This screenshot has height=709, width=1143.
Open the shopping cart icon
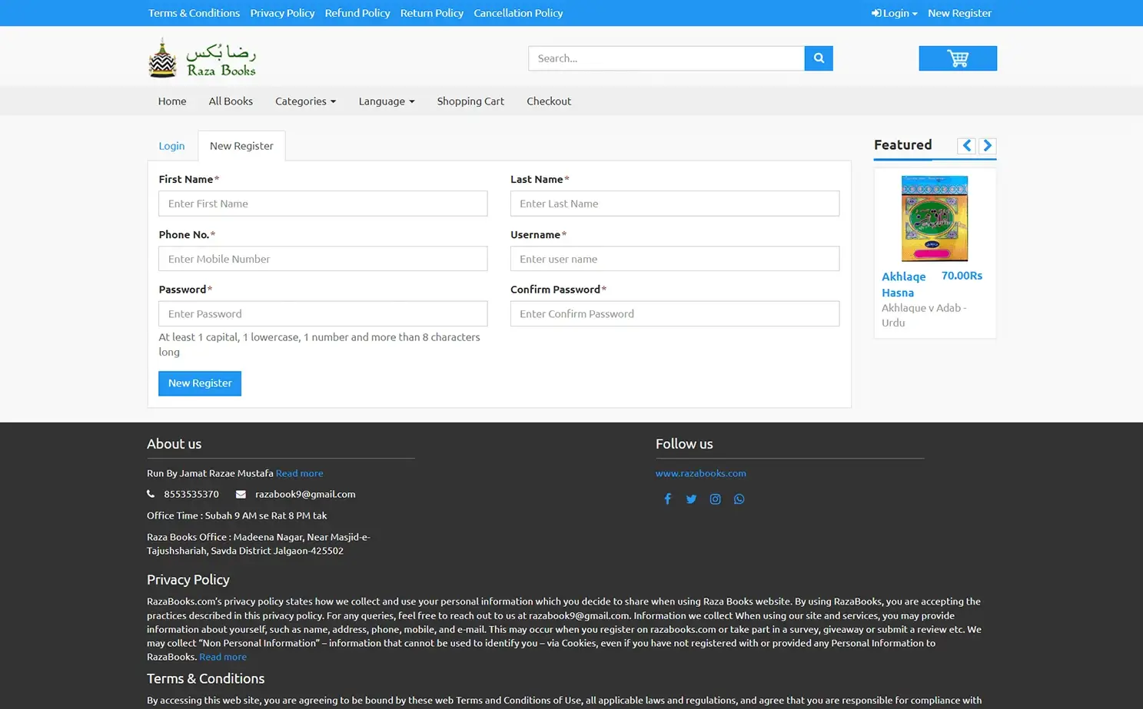957,58
